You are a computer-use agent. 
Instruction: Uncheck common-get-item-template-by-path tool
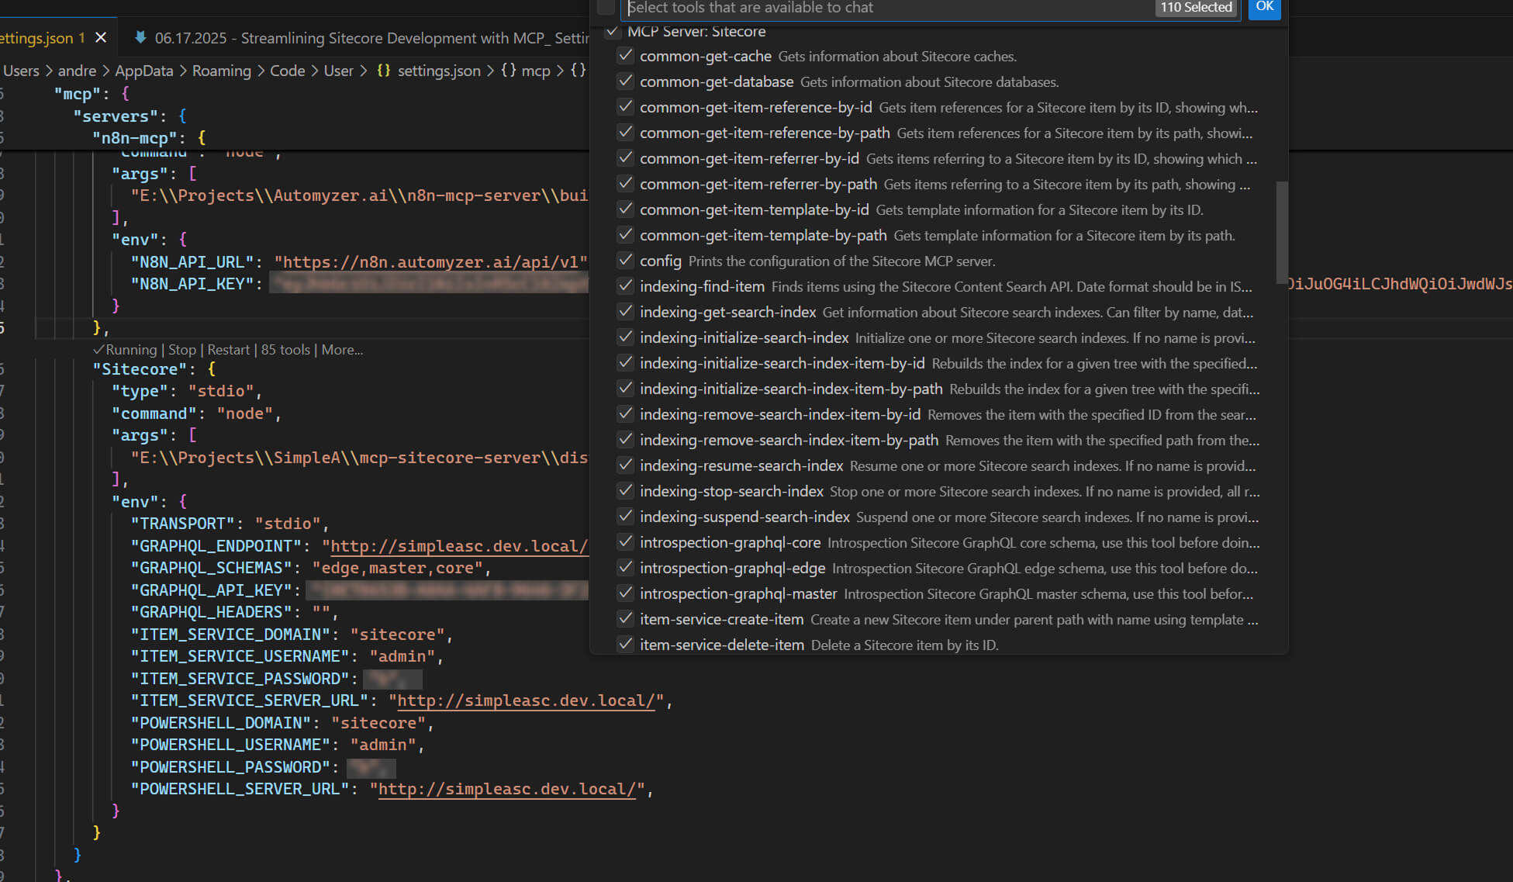(625, 235)
